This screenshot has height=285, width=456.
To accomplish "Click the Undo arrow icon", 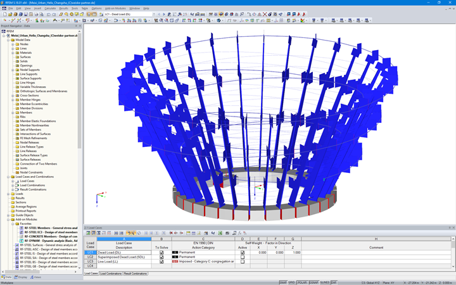I will point(48,14).
